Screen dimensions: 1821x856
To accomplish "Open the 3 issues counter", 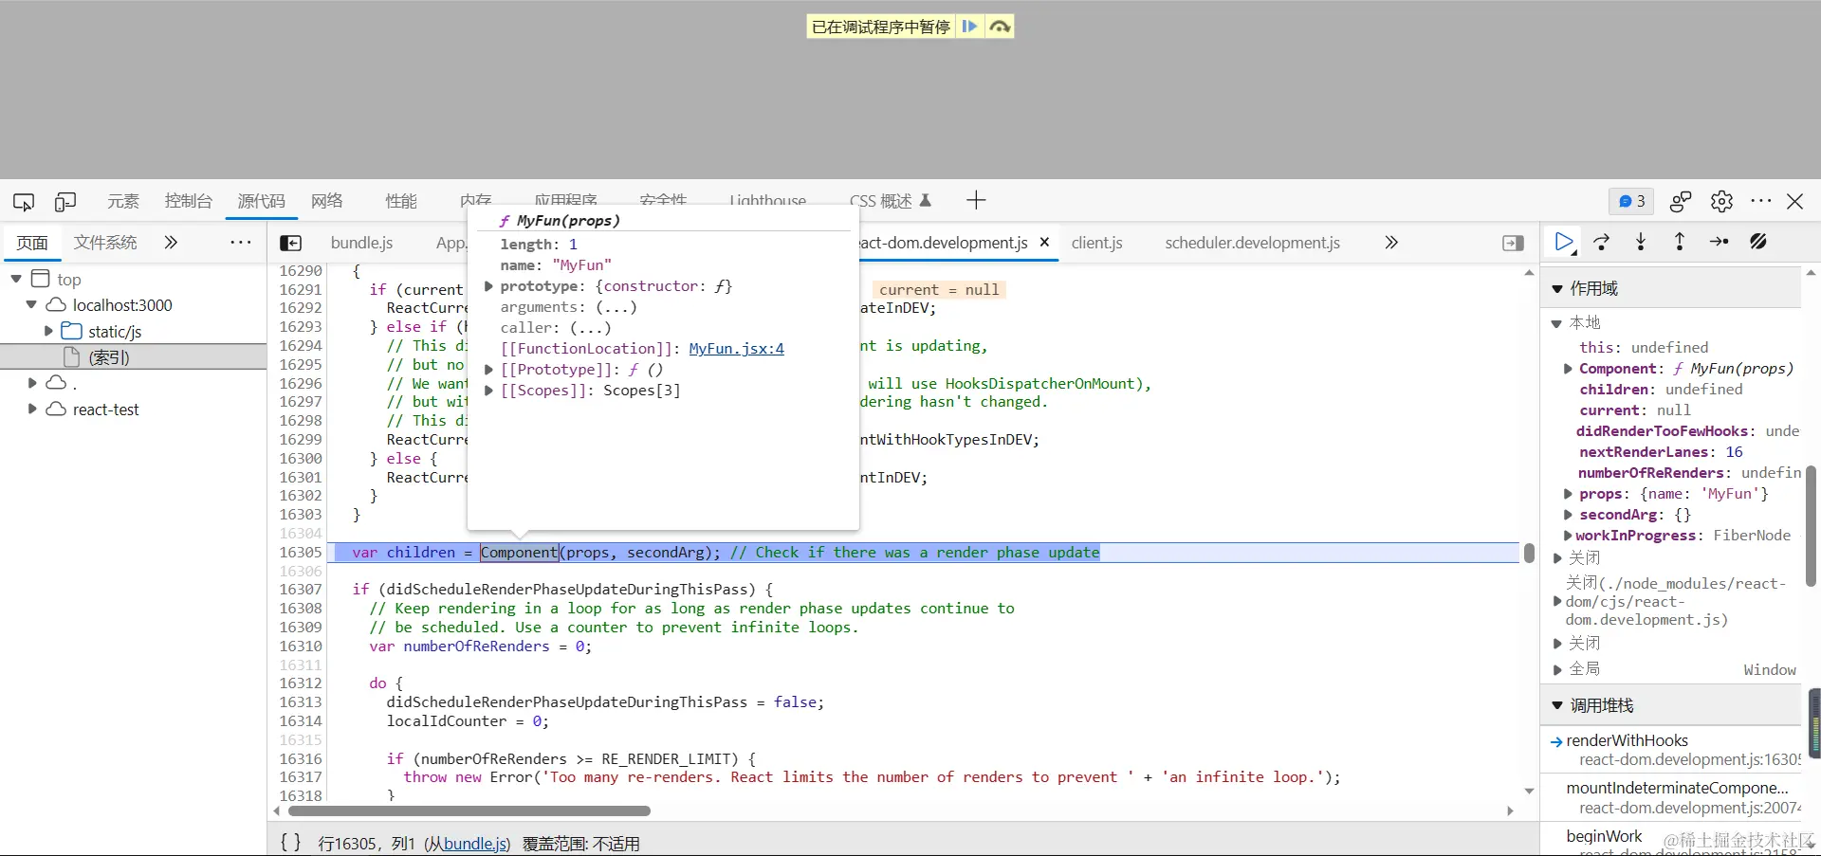I will (1631, 201).
